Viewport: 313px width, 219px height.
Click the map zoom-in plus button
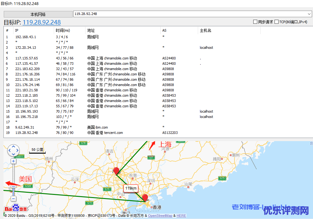[x=13, y=161]
